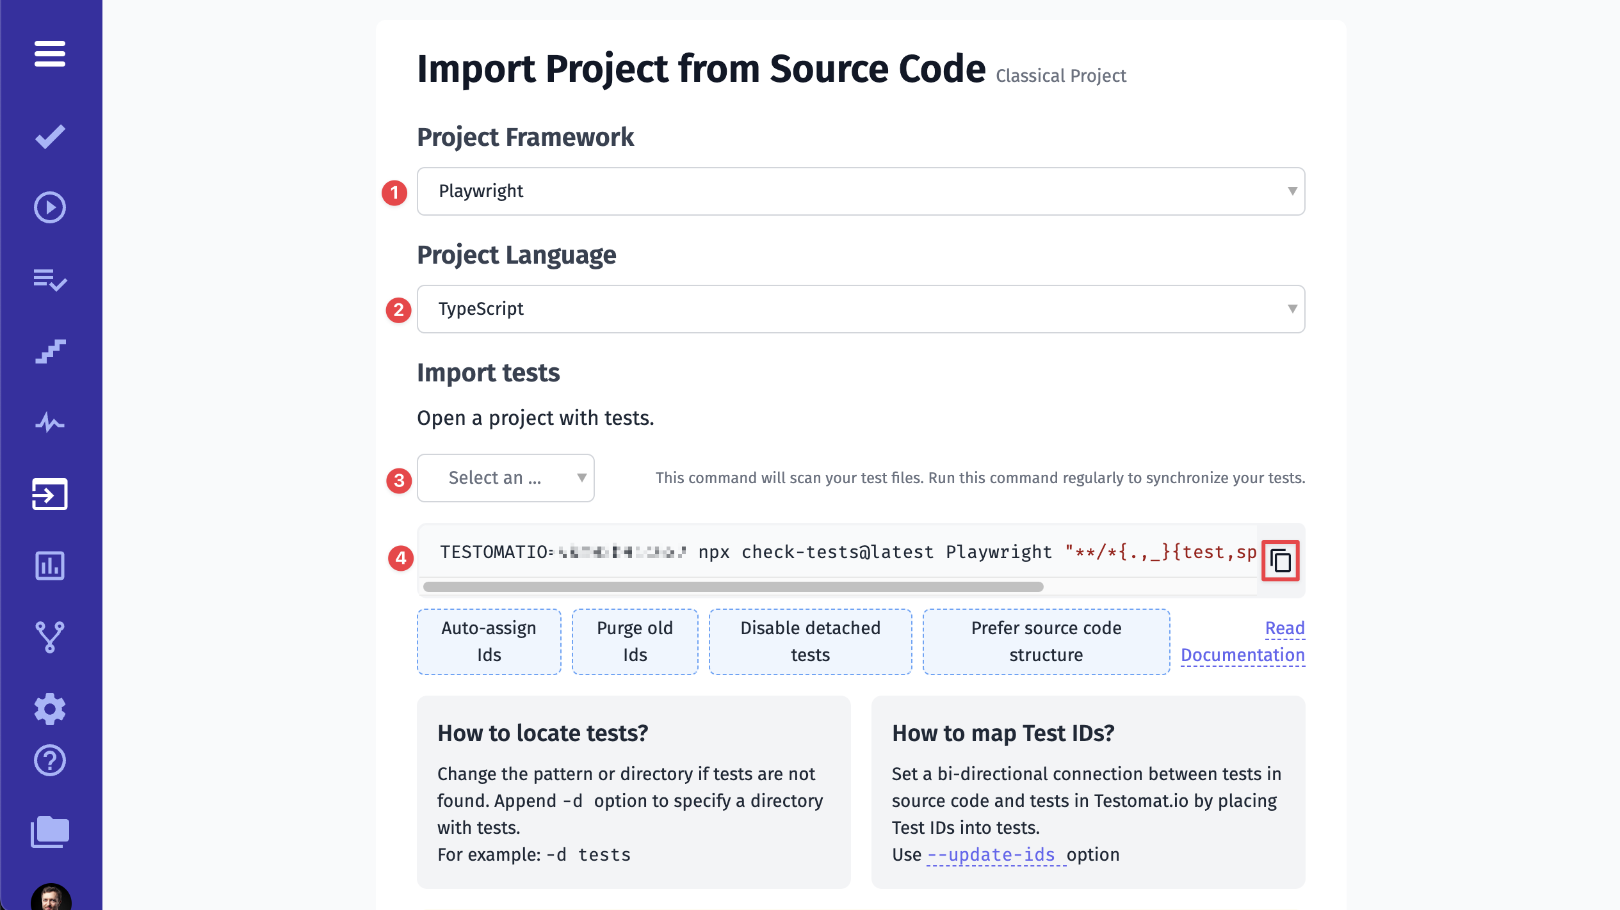Image resolution: width=1620 pixels, height=910 pixels.
Task: Expand the Project Framework dropdown
Action: coord(861,190)
